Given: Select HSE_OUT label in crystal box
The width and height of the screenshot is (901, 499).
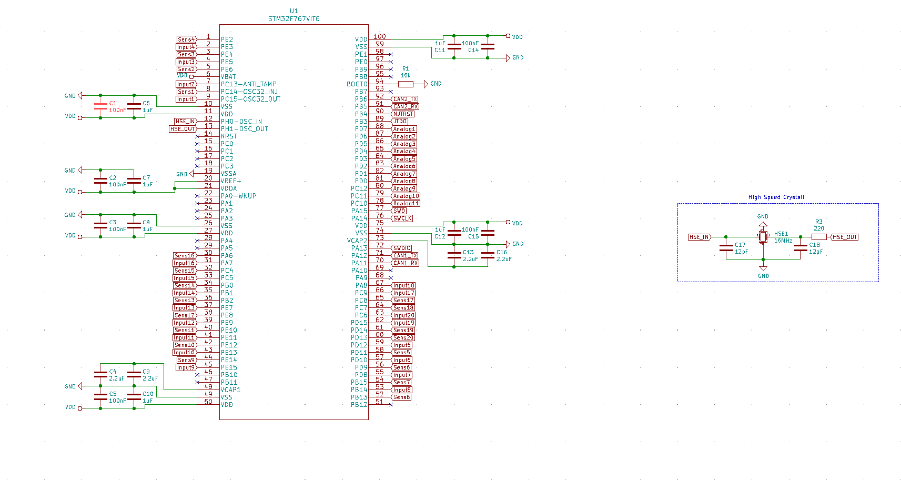Looking at the screenshot, I should point(845,237).
